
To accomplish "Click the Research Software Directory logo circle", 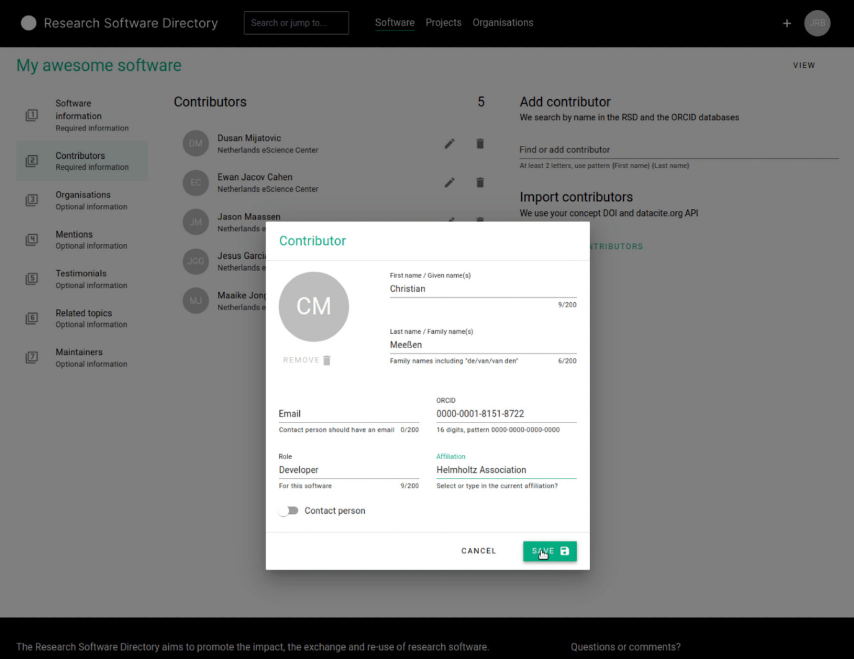I will click(x=29, y=24).
